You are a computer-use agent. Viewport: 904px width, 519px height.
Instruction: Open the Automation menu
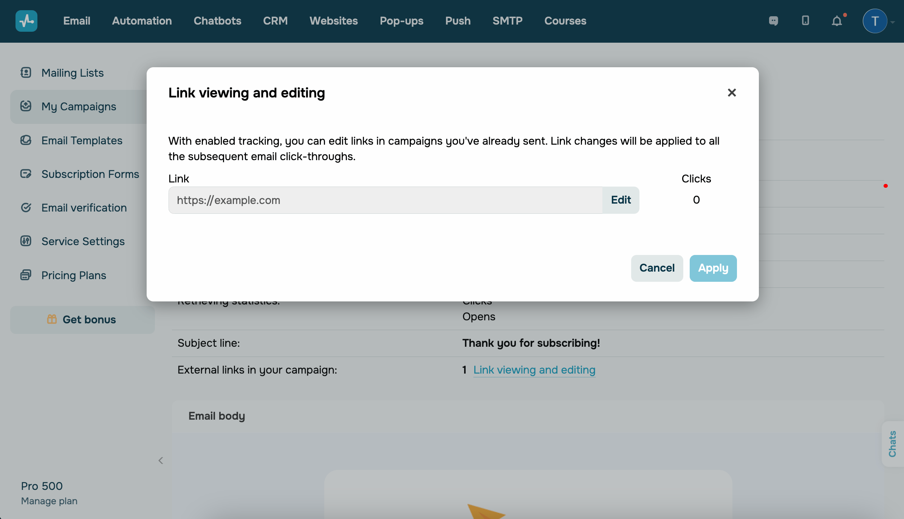pos(142,21)
